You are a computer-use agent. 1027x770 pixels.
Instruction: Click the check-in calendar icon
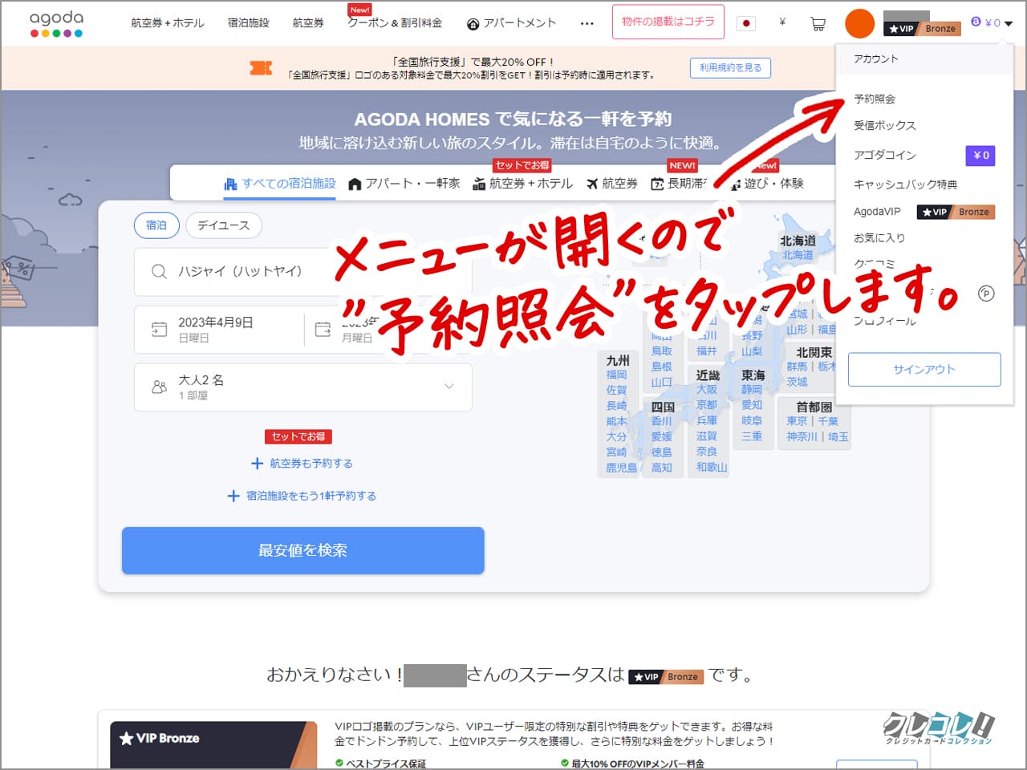[159, 329]
